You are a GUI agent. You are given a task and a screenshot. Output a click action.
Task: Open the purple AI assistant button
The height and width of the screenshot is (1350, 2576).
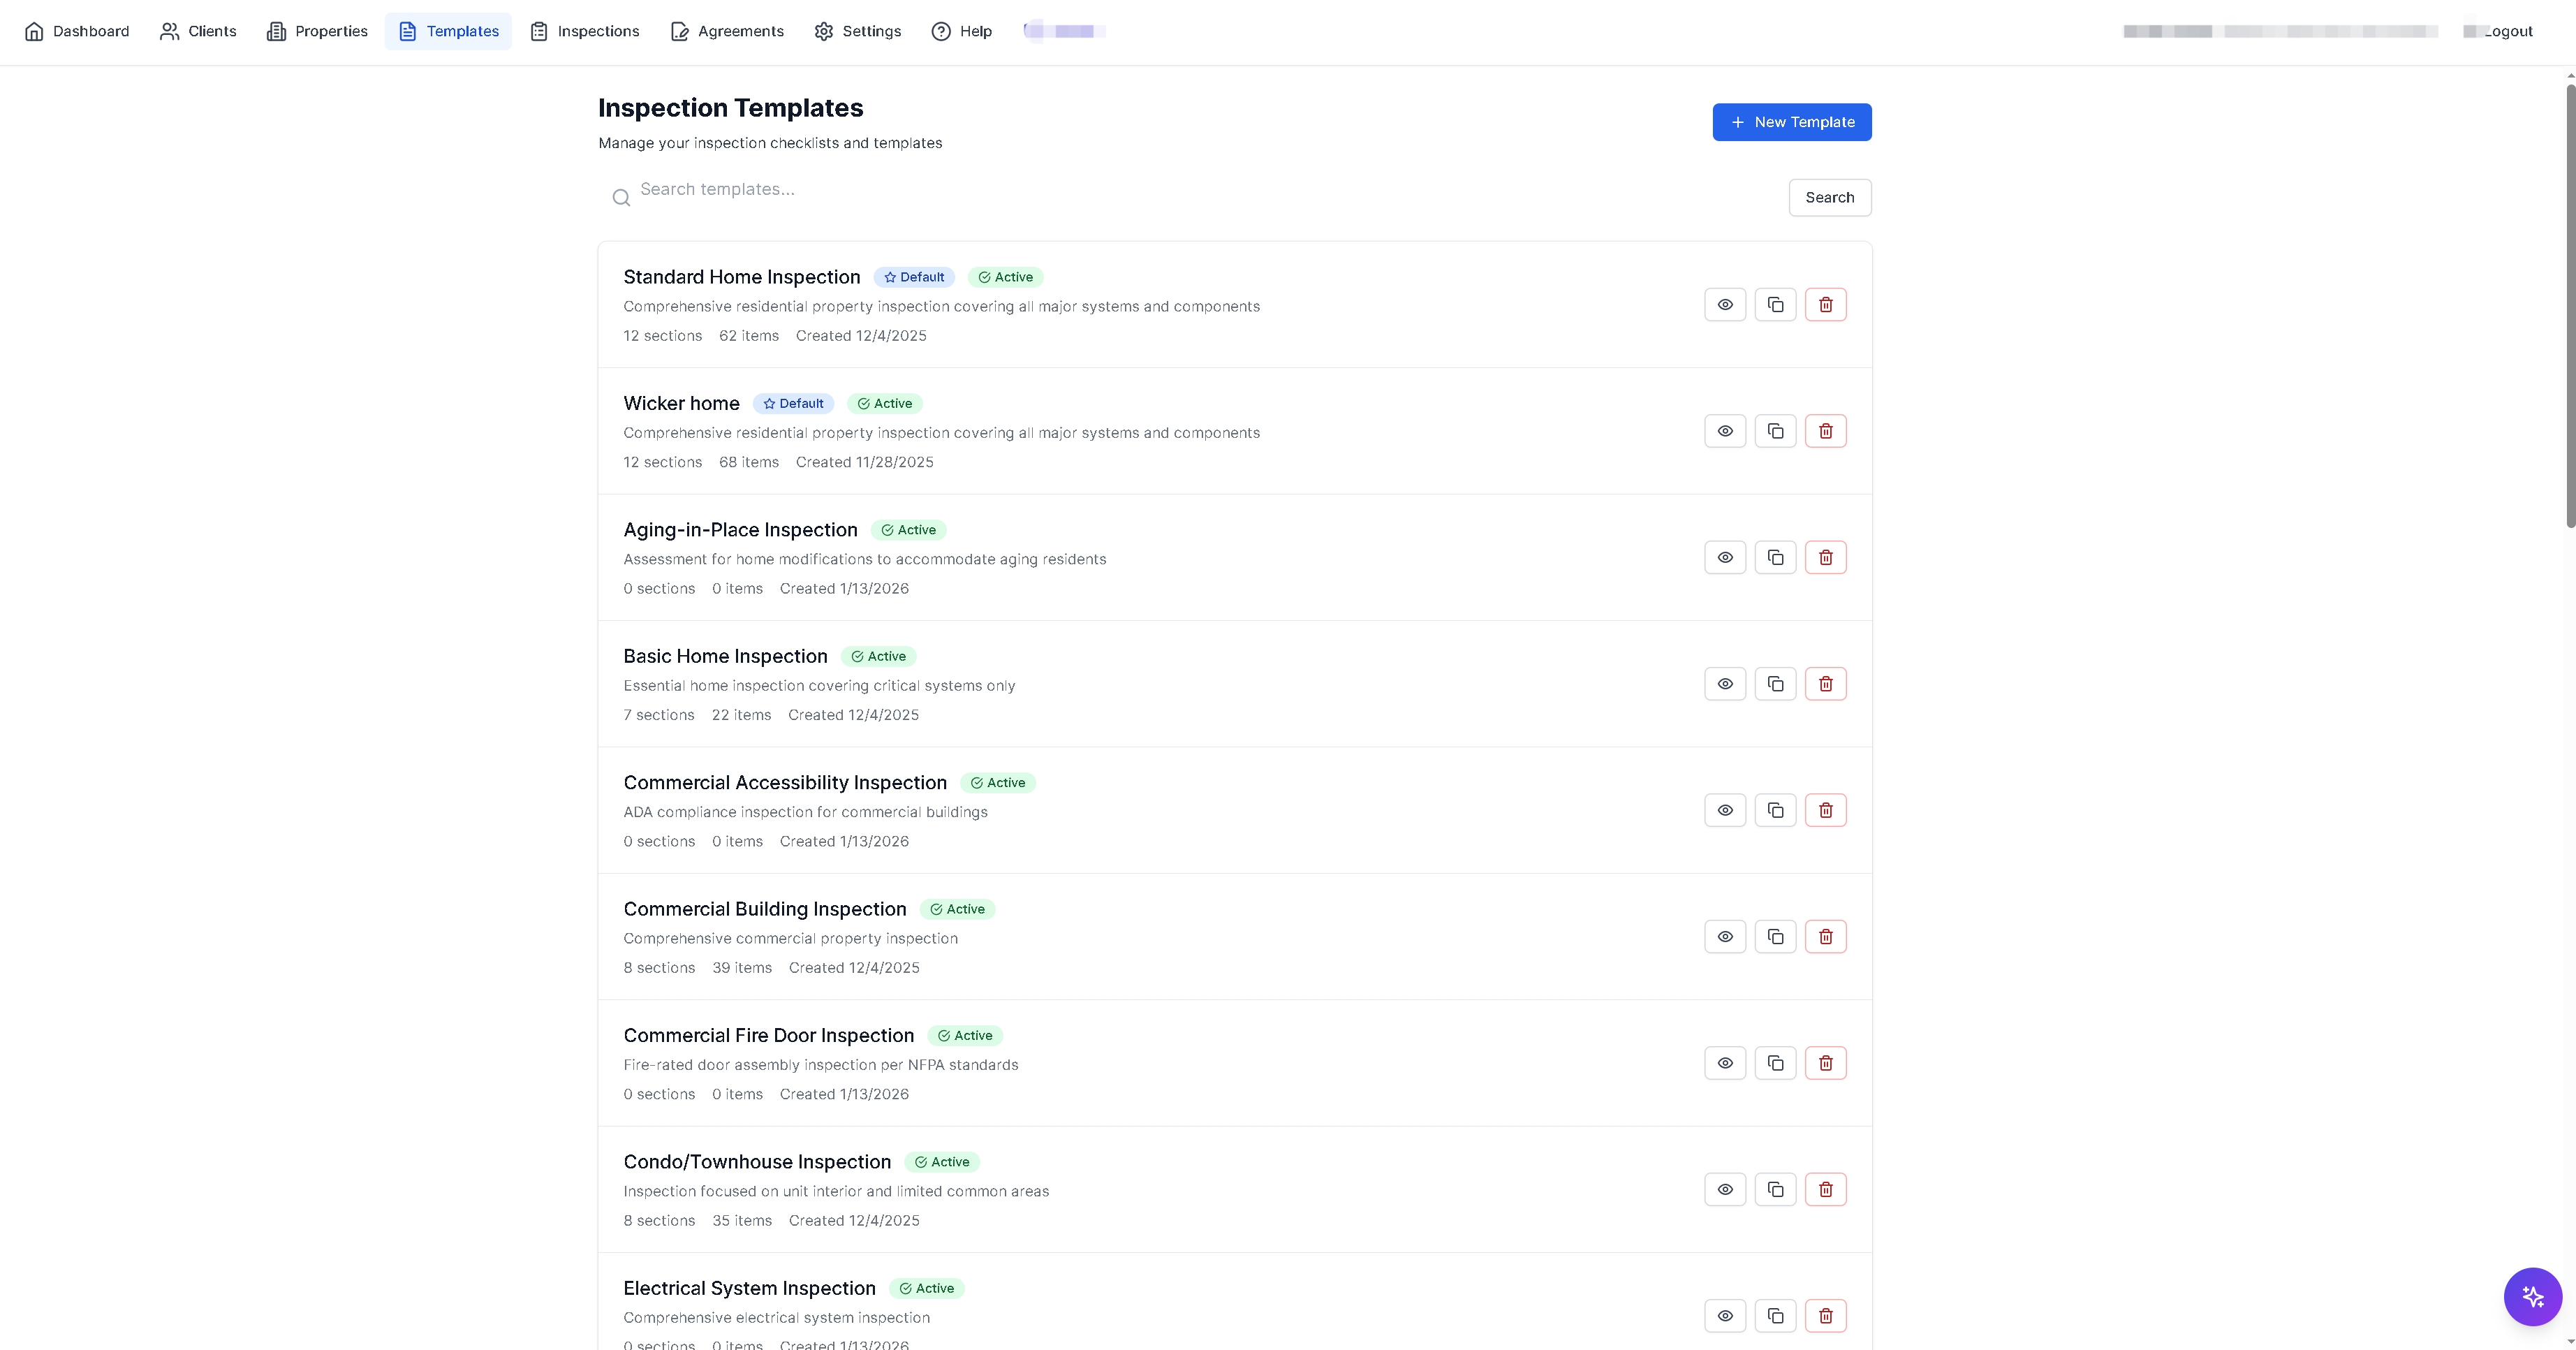tap(2532, 1297)
